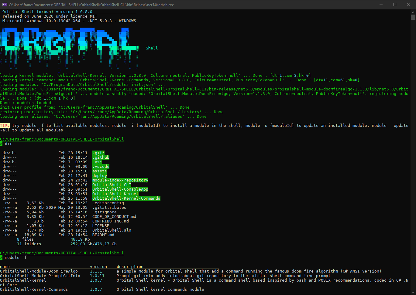Click the 'loading user aliases' log line
The width and height of the screenshot is (416, 295).
103,116
